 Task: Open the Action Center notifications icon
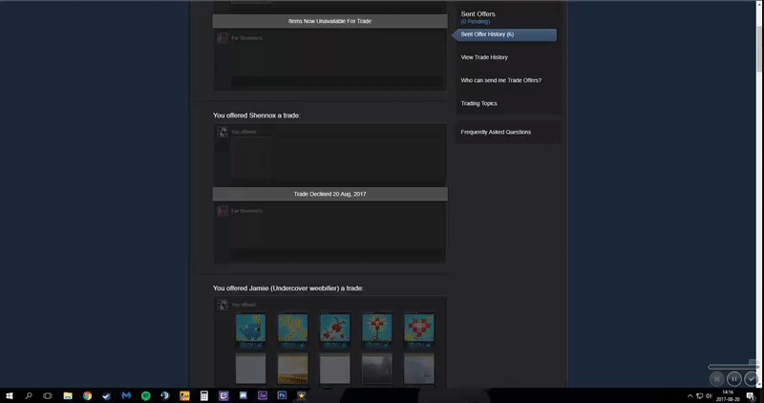(751, 395)
